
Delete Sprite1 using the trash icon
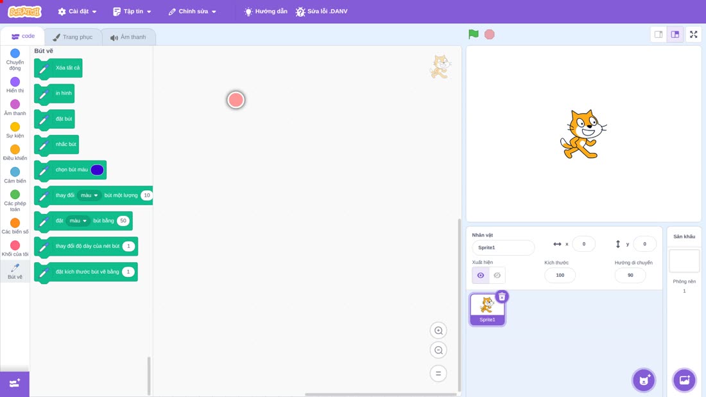pos(502,297)
